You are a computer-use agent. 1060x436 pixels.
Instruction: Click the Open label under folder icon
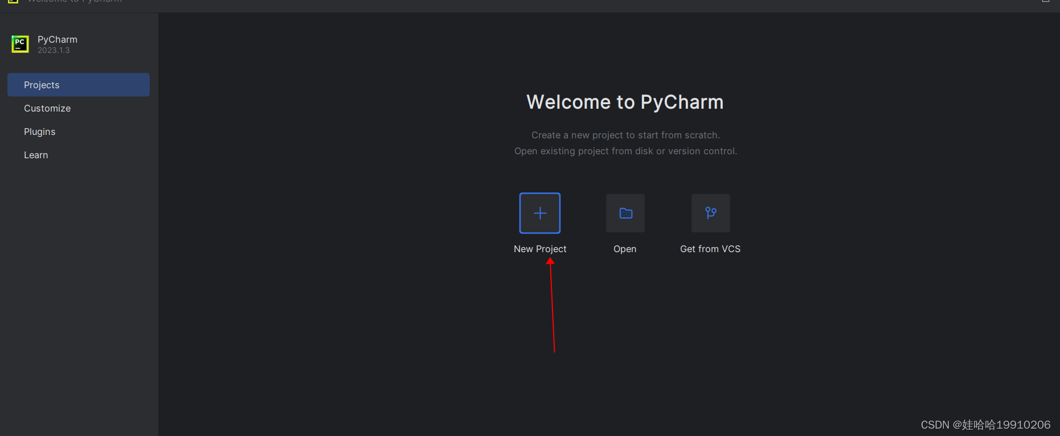click(x=625, y=249)
